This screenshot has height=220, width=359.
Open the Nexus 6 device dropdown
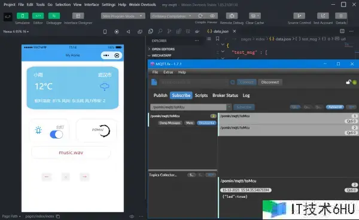click(x=16, y=32)
